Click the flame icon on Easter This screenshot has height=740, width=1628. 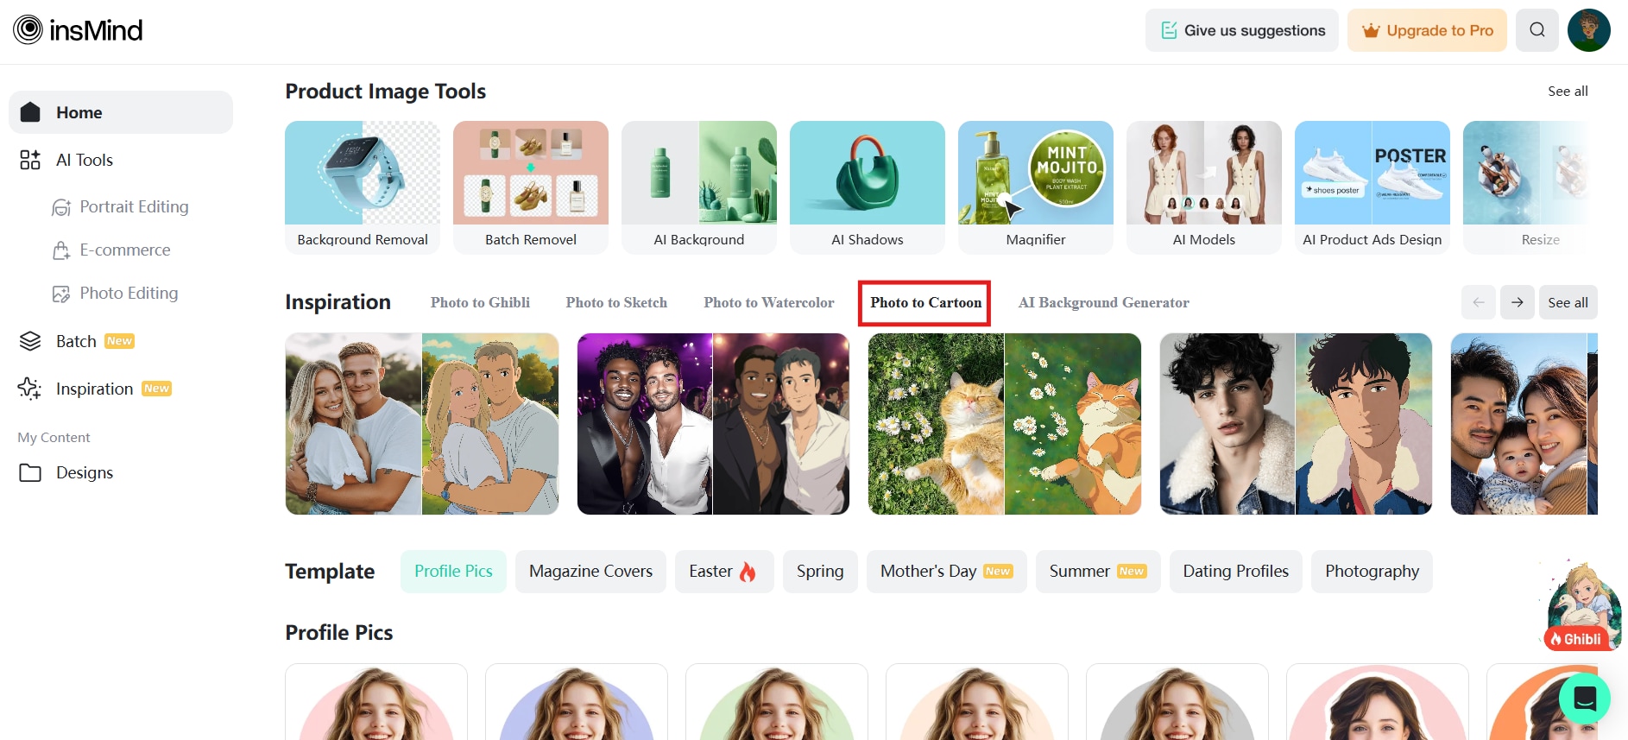click(x=748, y=572)
